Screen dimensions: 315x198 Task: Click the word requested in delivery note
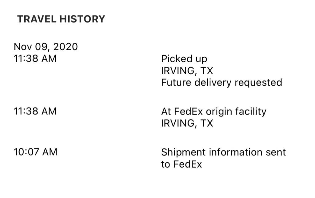[x=258, y=83]
